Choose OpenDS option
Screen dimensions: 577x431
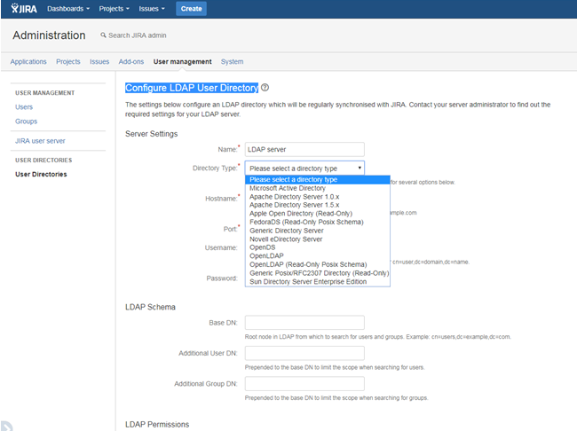318,247
